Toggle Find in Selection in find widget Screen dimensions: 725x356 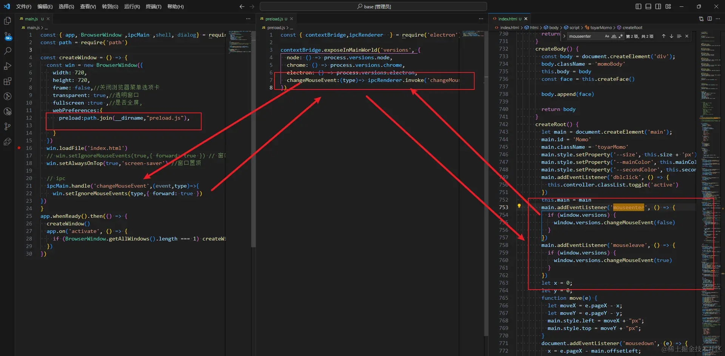click(x=679, y=36)
